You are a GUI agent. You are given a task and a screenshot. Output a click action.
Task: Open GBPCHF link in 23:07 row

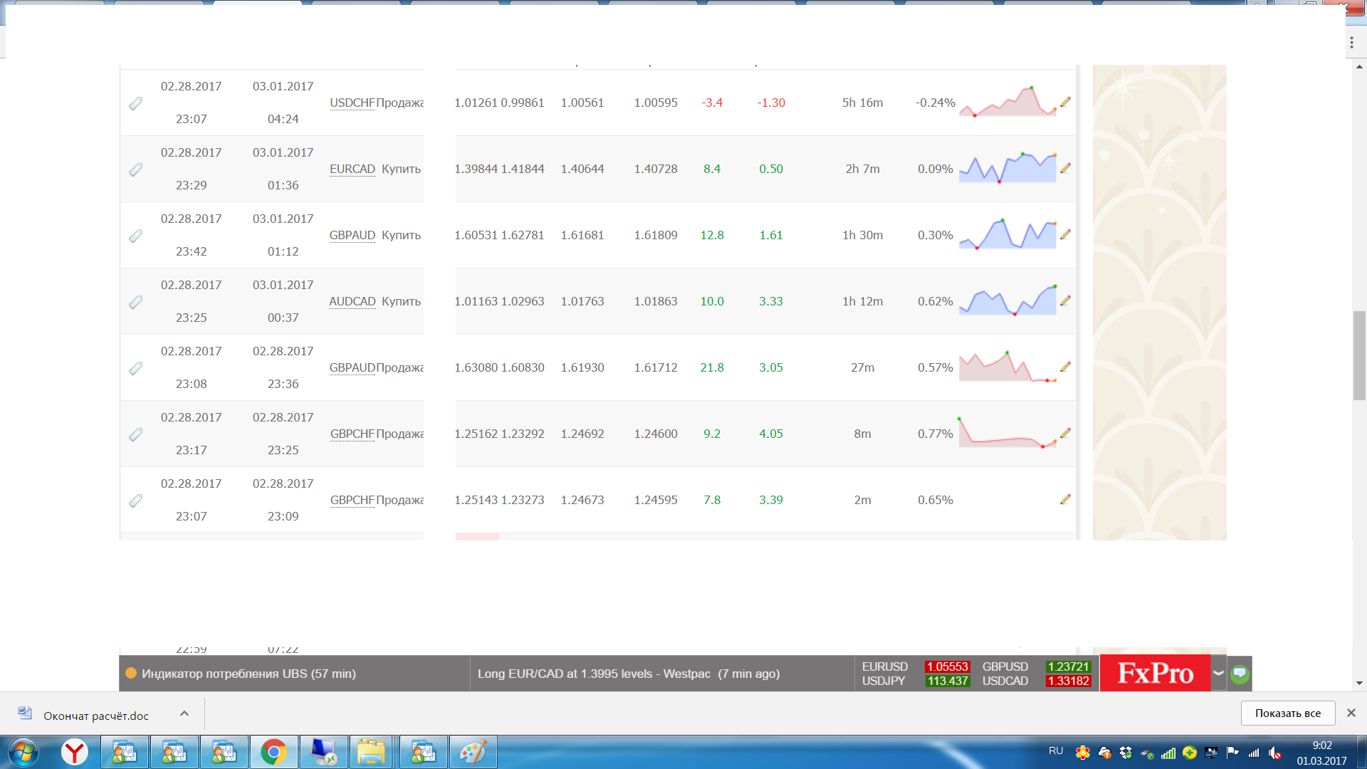[x=352, y=500]
